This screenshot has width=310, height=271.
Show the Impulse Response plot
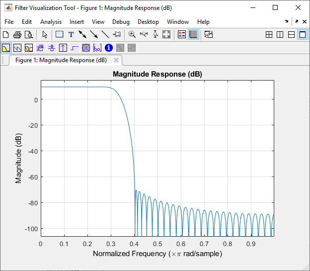(x=63, y=48)
